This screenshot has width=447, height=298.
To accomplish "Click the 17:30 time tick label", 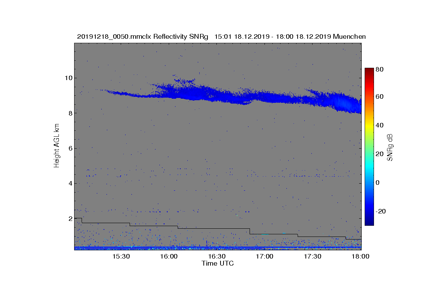I will tap(313, 257).
